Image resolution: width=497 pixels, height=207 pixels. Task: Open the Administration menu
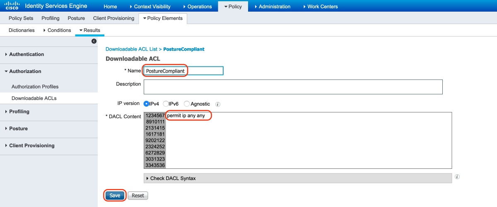[272, 7]
